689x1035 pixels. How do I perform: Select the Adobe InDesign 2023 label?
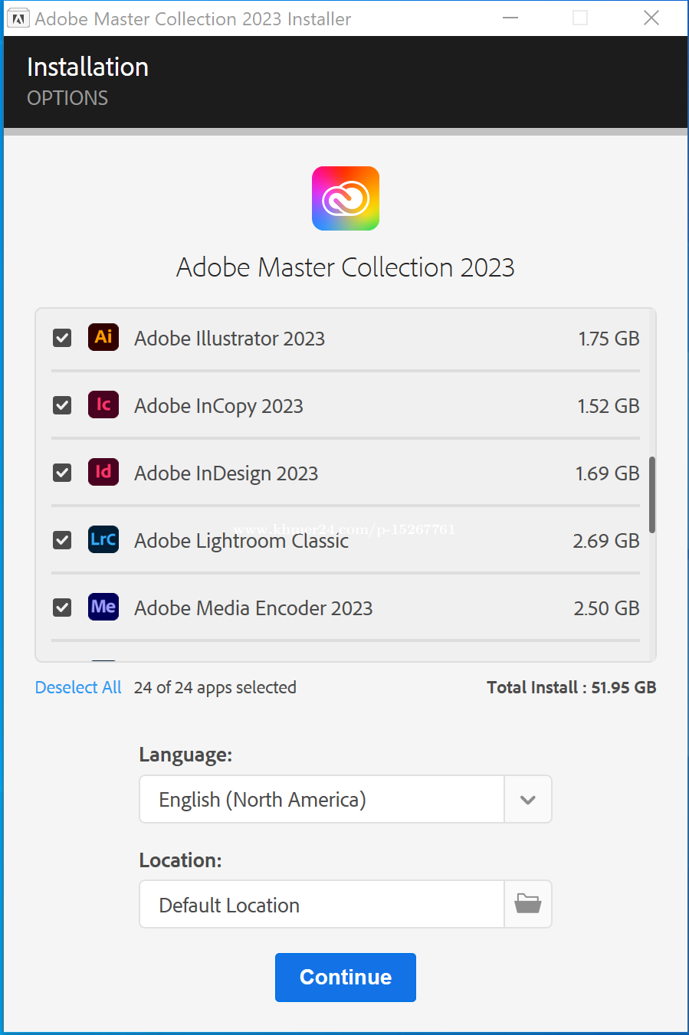pos(226,473)
